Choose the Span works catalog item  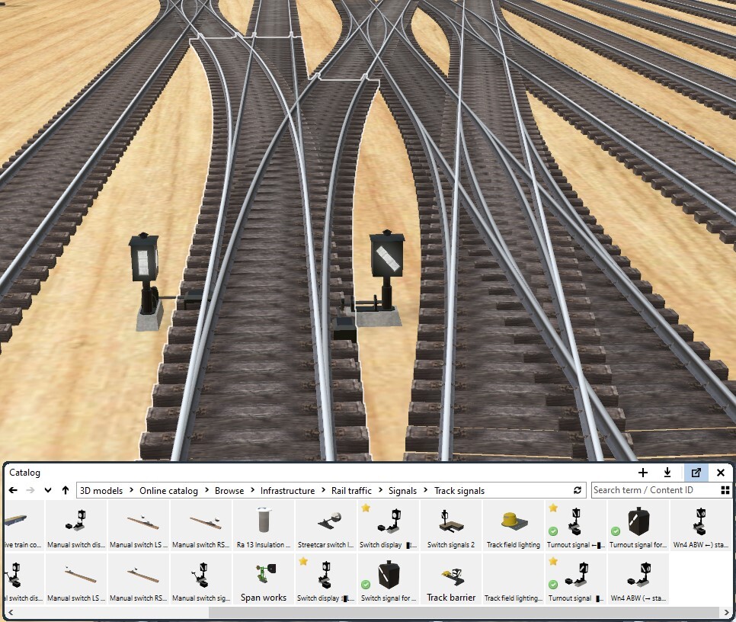pyautogui.click(x=264, y=579)
